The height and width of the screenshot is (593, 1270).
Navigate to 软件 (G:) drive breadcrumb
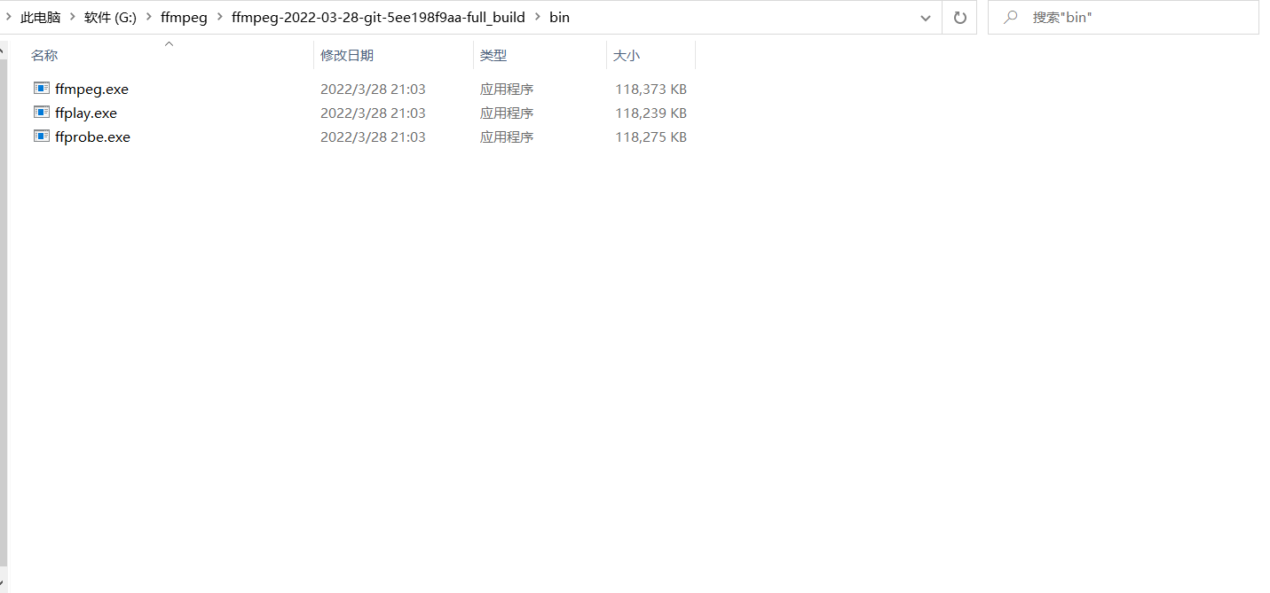[111, 17]
